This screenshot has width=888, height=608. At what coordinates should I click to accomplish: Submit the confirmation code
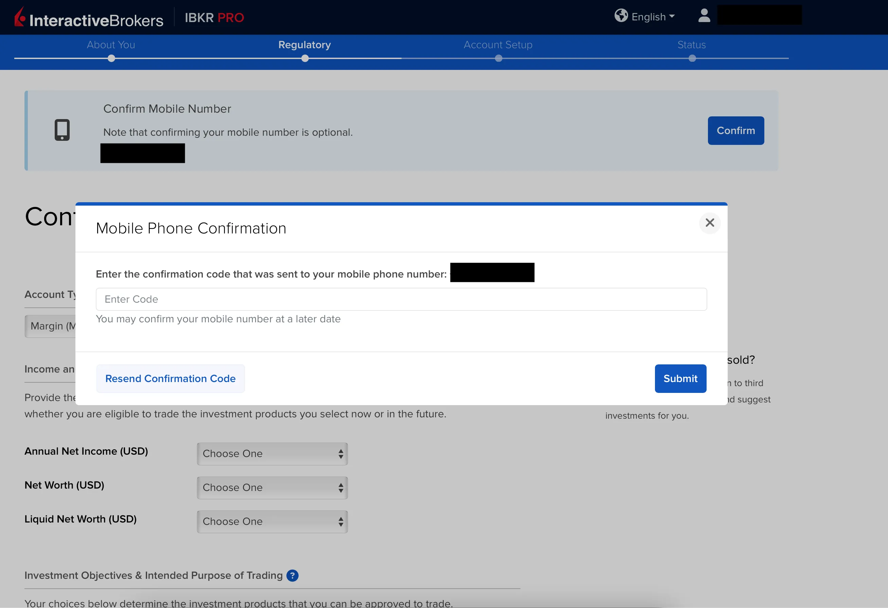(x=680, y=379)
